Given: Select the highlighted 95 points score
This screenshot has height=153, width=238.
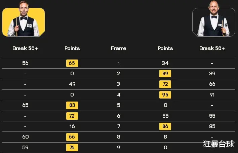Looking at the screenshot, I should point(165,95).
